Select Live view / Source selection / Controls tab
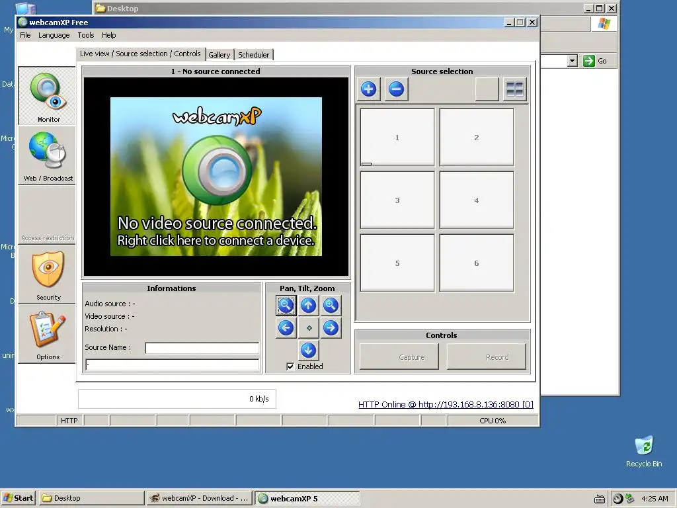Image resolution: width=677 pixels, height=508 pixels. tap(140, 54)
